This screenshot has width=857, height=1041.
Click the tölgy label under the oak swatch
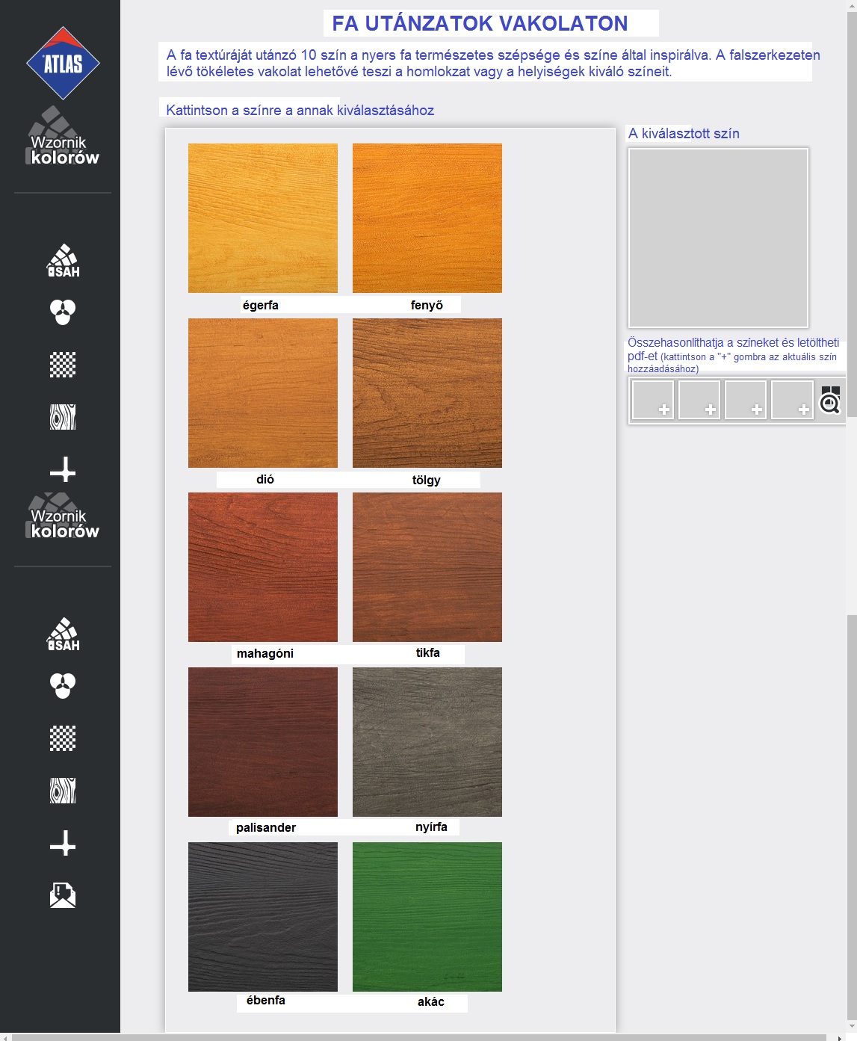[427, 480]
